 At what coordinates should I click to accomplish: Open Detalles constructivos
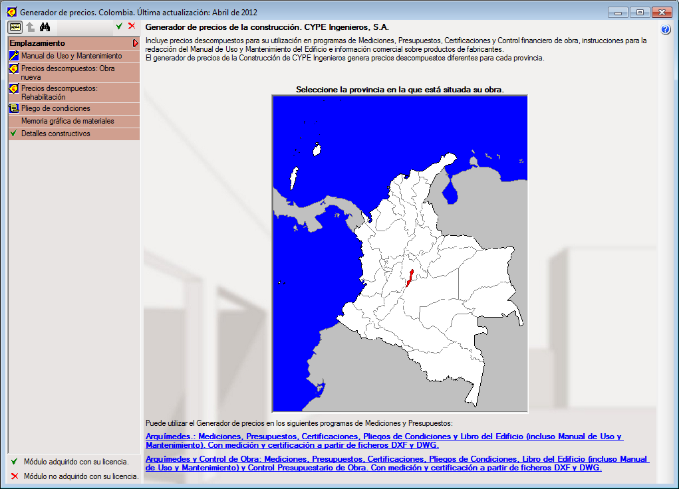point(74,134)
